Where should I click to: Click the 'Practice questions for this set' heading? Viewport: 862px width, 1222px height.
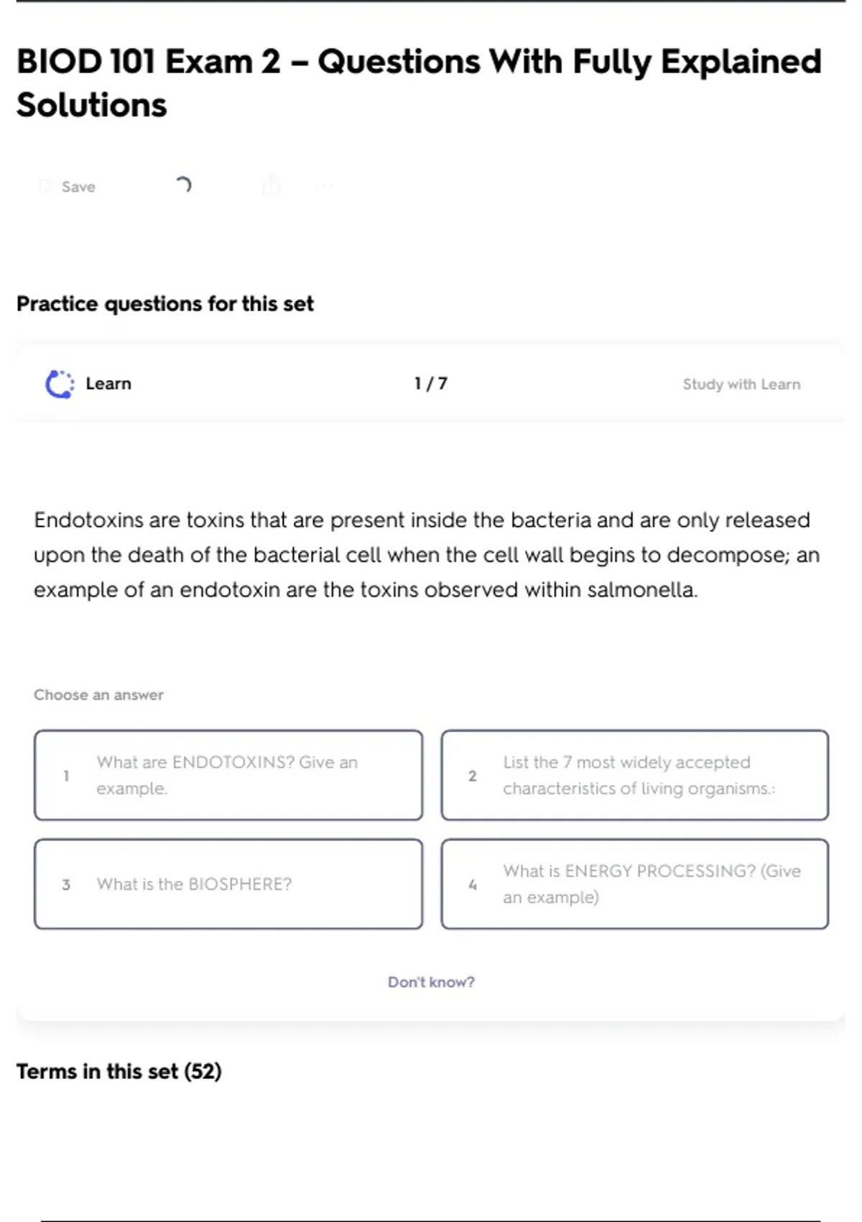click(165, 304)
